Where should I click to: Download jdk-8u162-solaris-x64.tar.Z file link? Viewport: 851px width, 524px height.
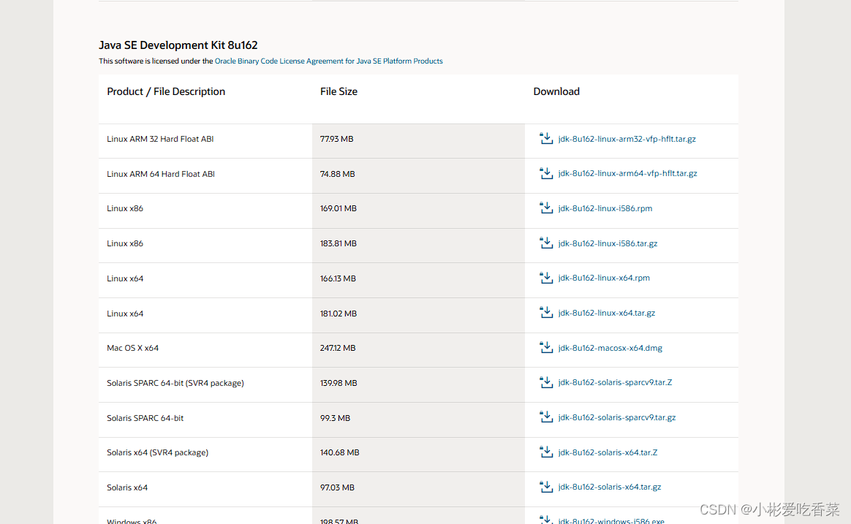[608, 452]
